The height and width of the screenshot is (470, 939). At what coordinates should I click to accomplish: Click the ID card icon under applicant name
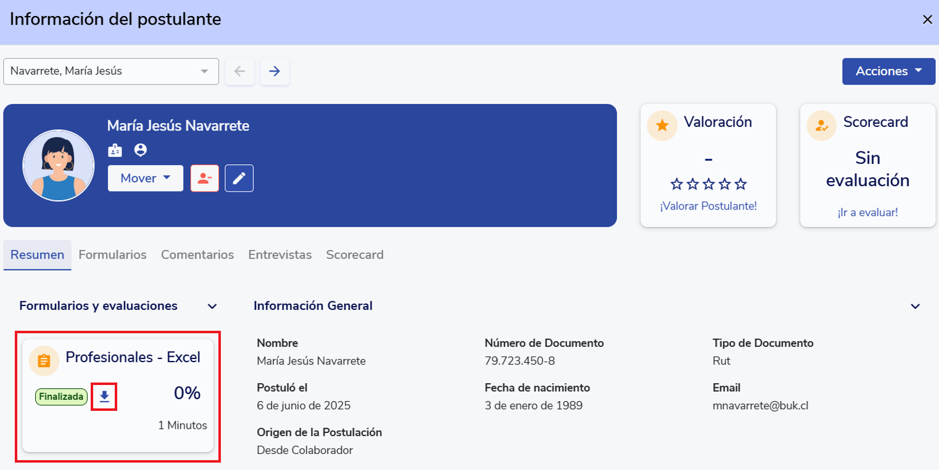coord(115,150)
